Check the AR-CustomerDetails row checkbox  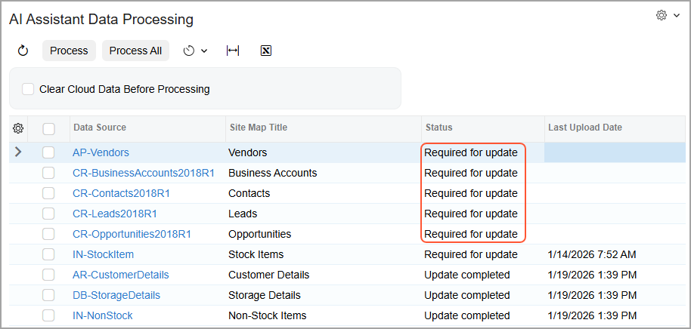(x=48, y=275)
